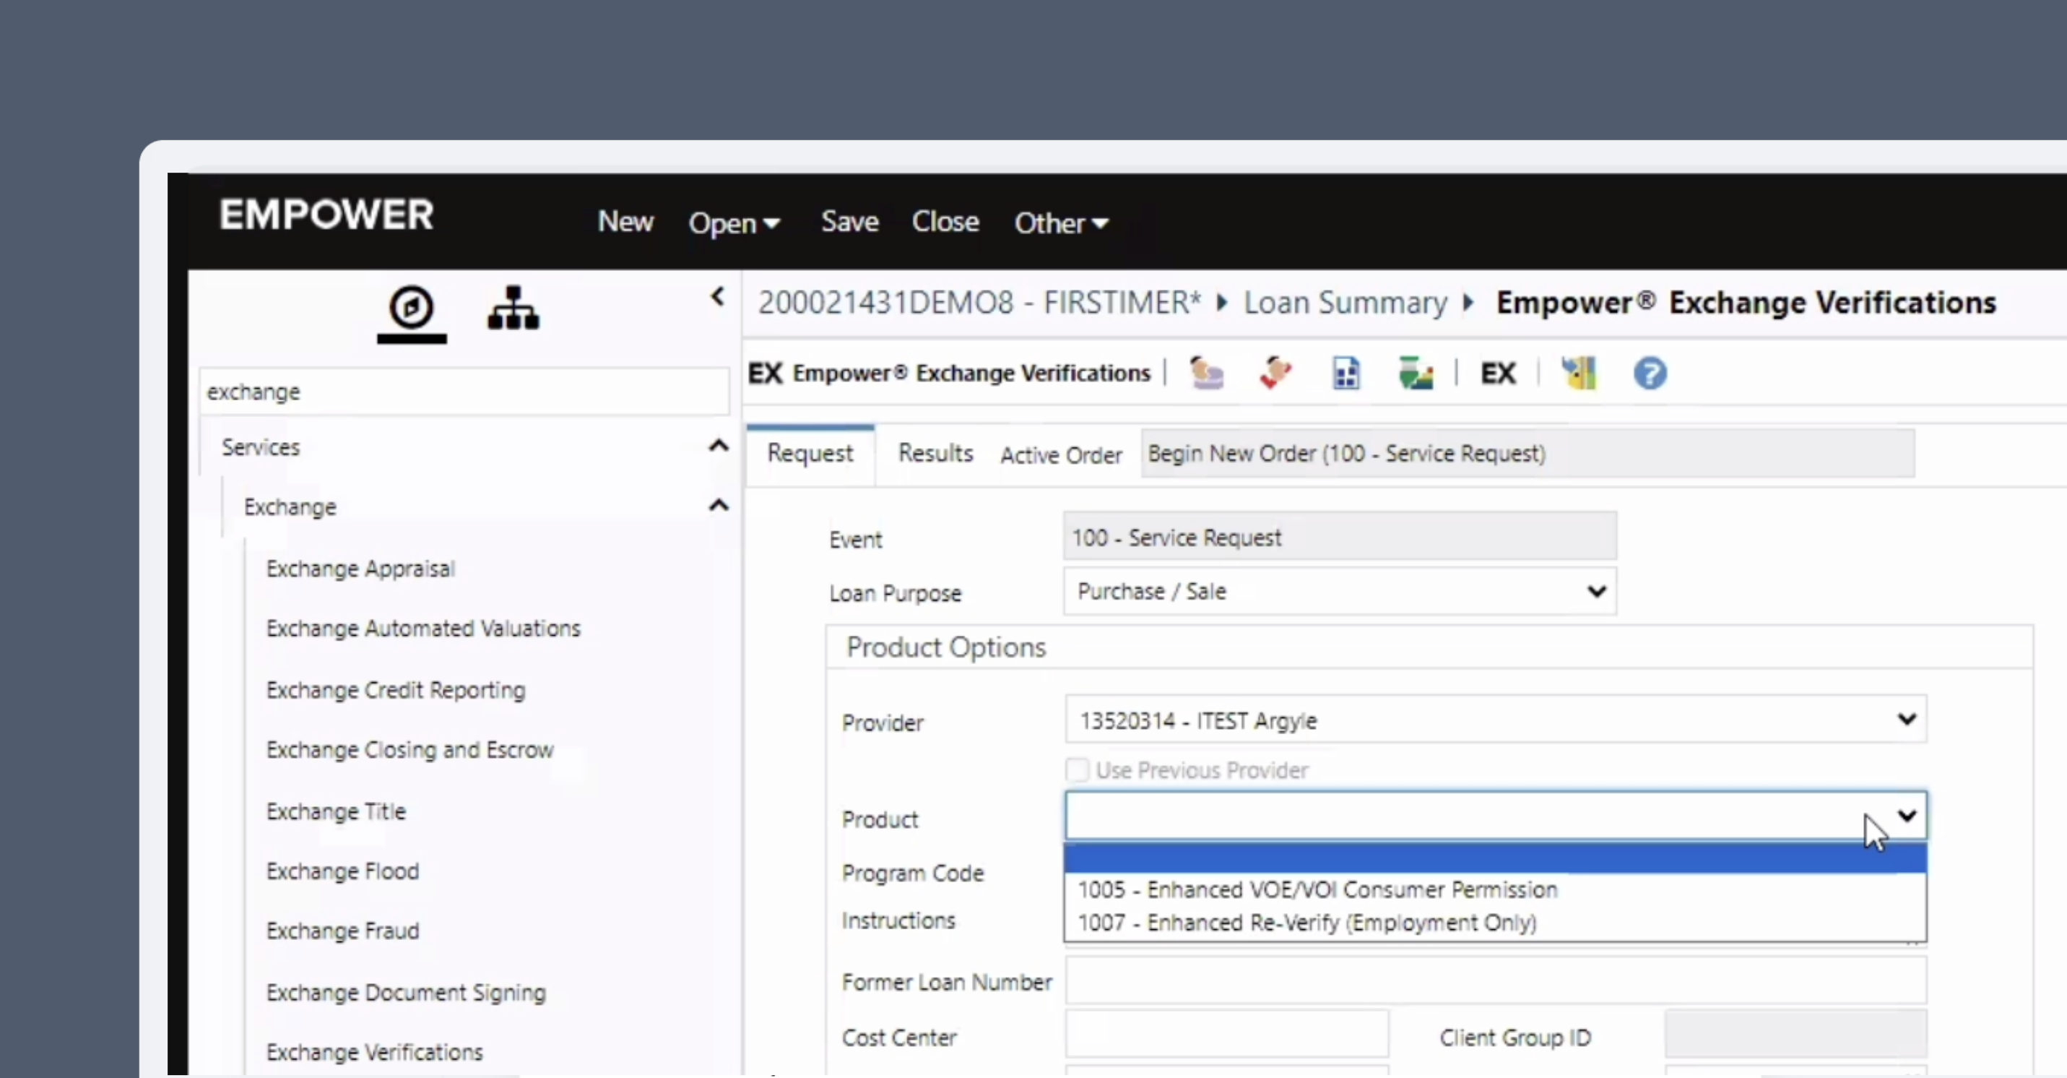Open the sitemap hierarchy view icon

(513, 309)
